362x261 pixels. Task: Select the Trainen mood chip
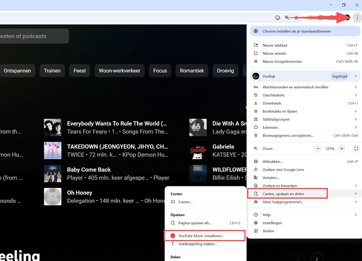pyautogui.click(x=52, y=70)
